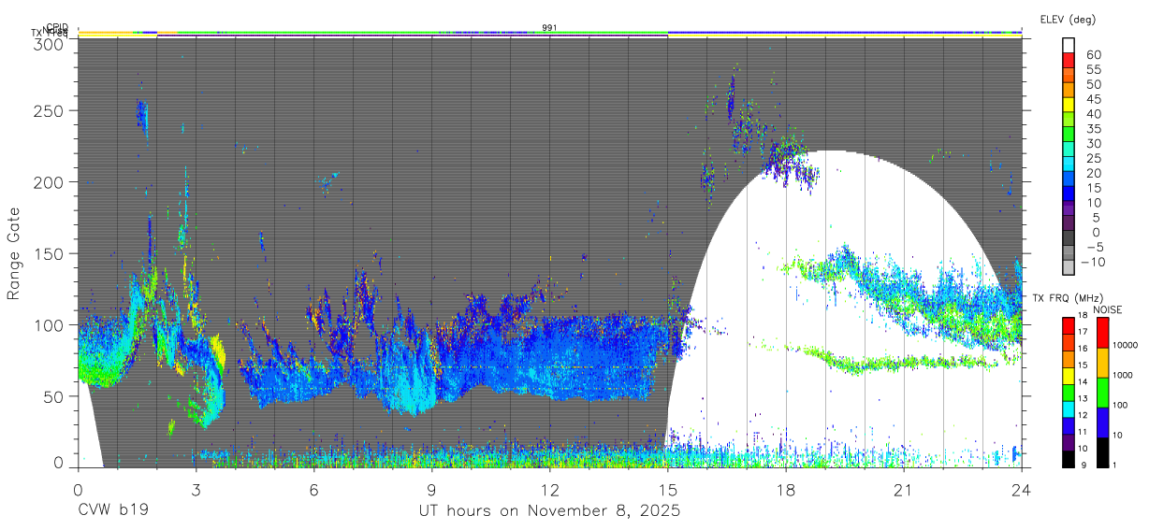Click the CPID color strip above the plot
The height and width of the screenshot is (530, 1149).
coord(550,31)
